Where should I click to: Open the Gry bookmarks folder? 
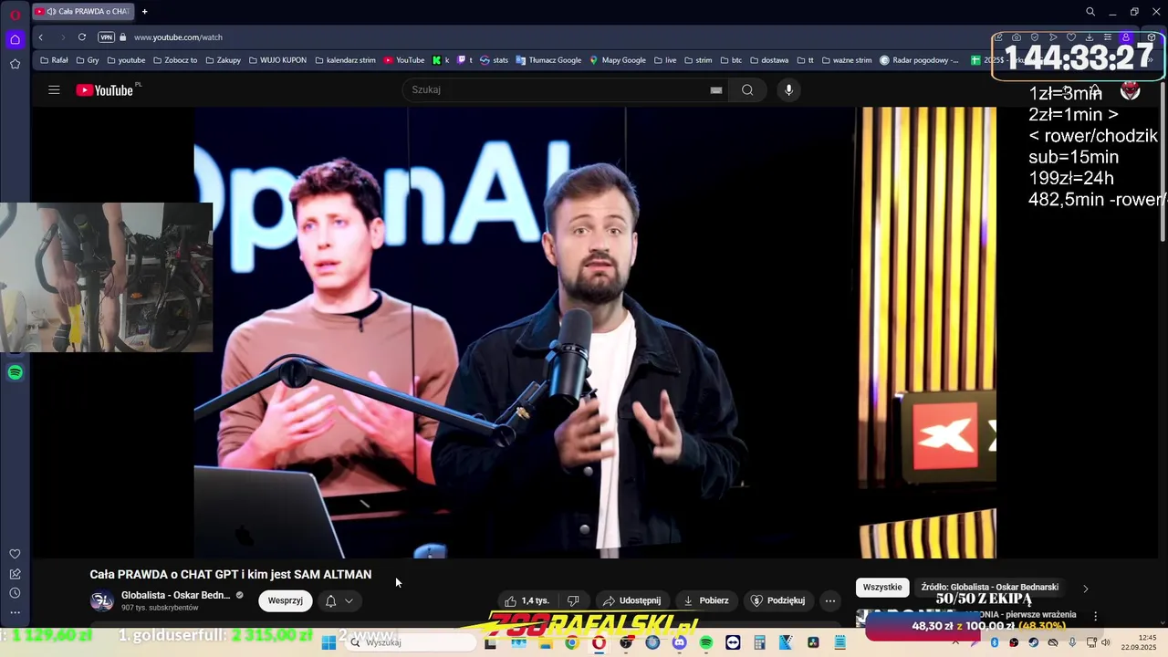point(88,60)
